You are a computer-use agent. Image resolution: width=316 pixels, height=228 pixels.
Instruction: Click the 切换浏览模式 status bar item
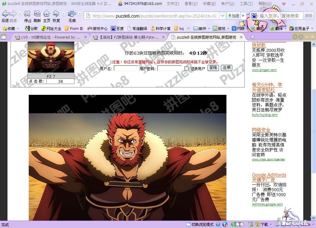(x=200, y=224)
